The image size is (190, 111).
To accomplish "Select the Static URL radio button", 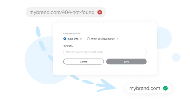I will (65, 38).
